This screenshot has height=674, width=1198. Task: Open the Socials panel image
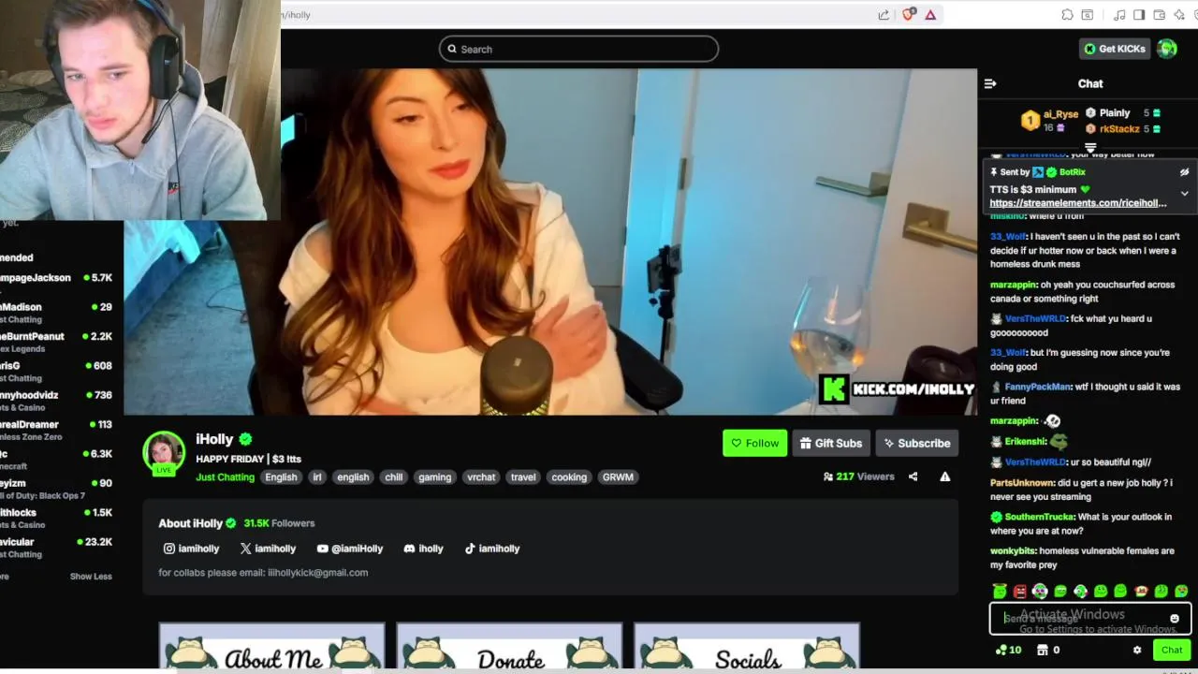(747, 648)
